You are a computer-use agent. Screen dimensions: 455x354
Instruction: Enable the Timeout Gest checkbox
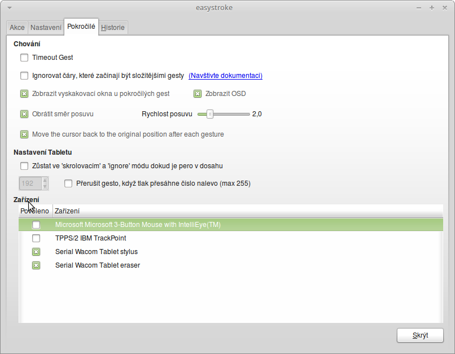[24, 58]
